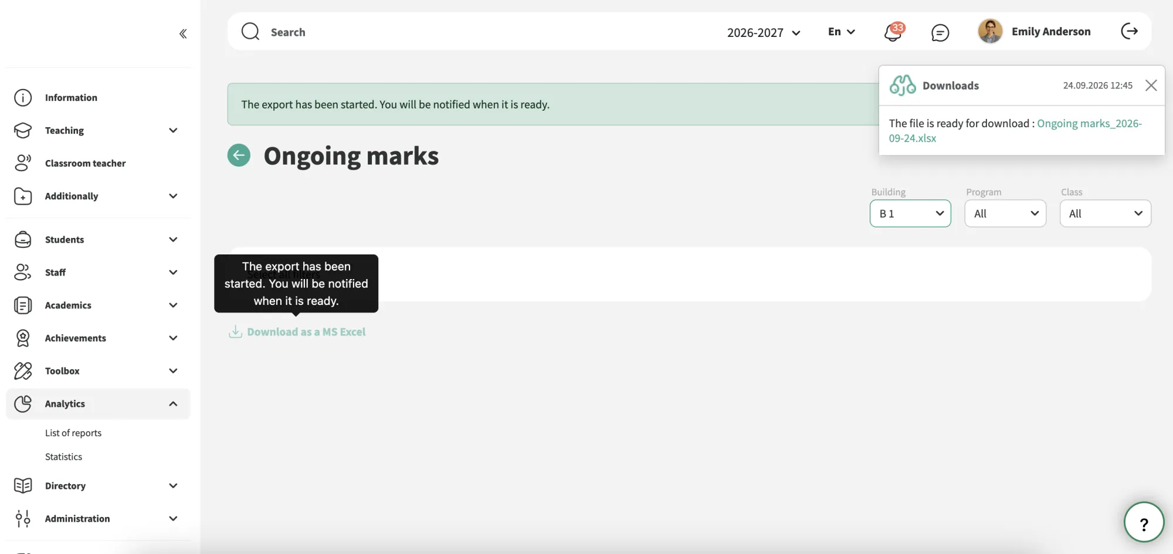
Task: Click the Students backpack icon
Action: pyautogui.click(x=23, y=239)
